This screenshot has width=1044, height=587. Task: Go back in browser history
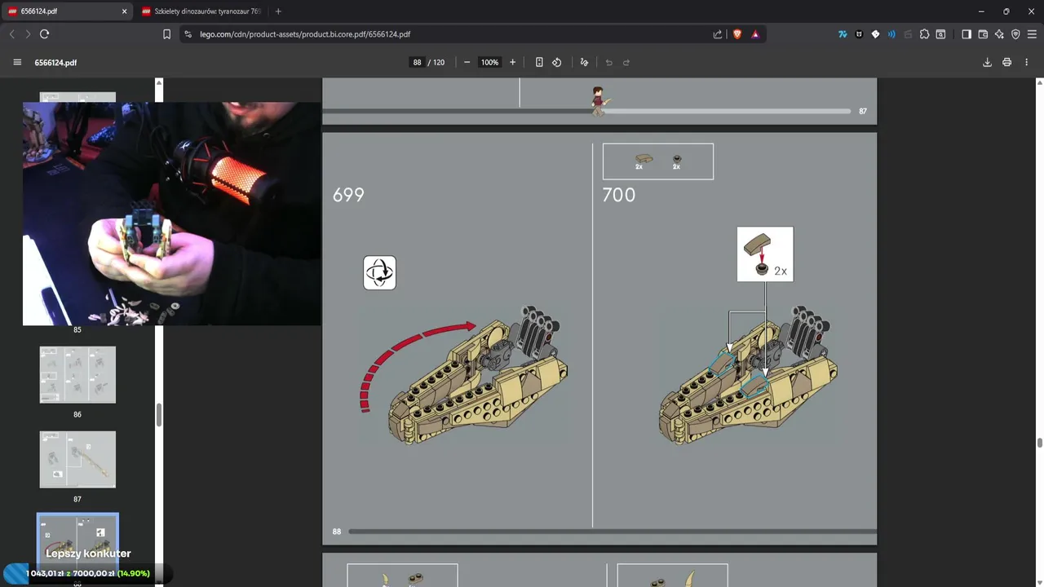(x=11, y=34)
